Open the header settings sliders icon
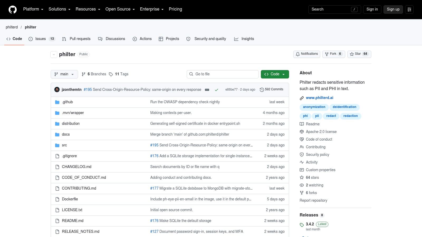The height and width of the screenshot is (237, 422). pyautogui.click(x=409, y=9)
